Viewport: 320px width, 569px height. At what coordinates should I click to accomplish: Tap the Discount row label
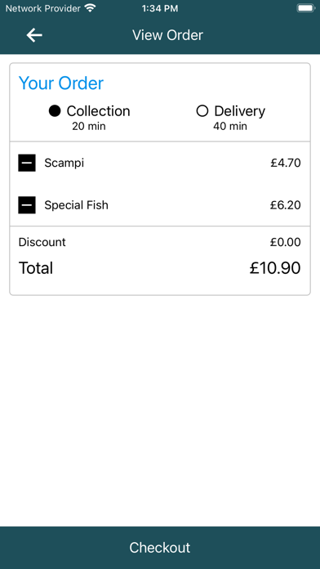(x=42, y=242)
